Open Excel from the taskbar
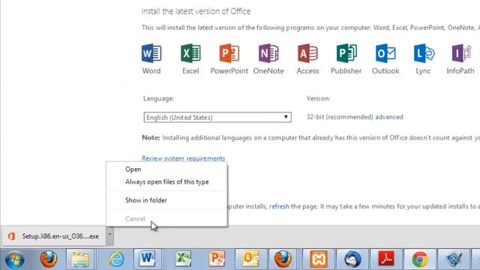 pyautogui.click(x=183, y=259)
